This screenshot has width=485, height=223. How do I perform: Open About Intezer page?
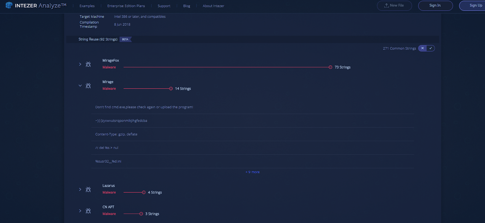[x=213, y=6]
